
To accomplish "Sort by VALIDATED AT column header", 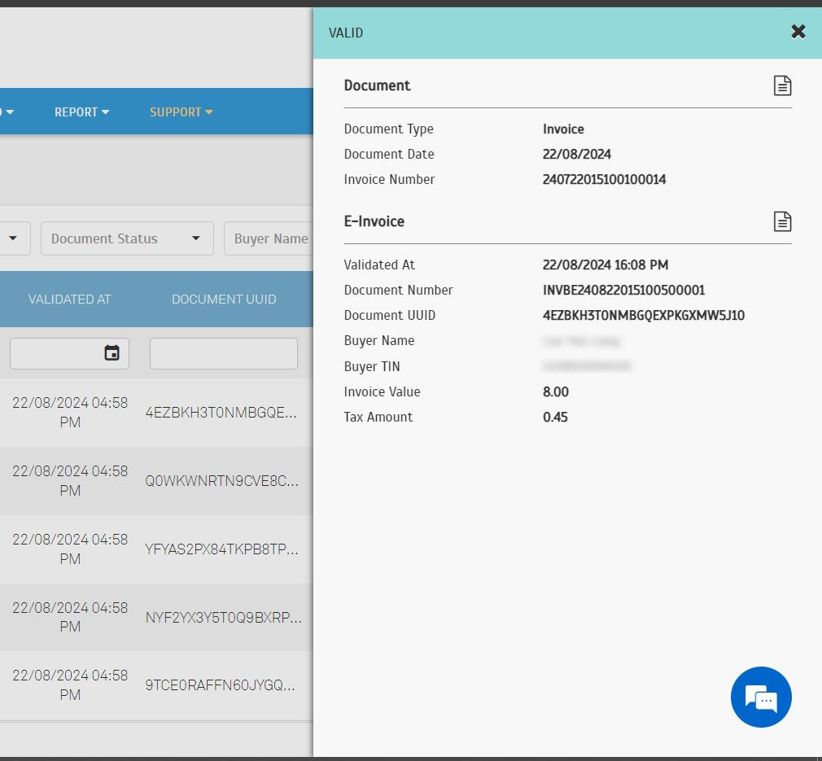I will (x=69, y=300).
